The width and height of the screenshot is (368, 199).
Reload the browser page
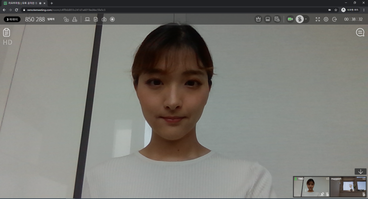[17, 10]
